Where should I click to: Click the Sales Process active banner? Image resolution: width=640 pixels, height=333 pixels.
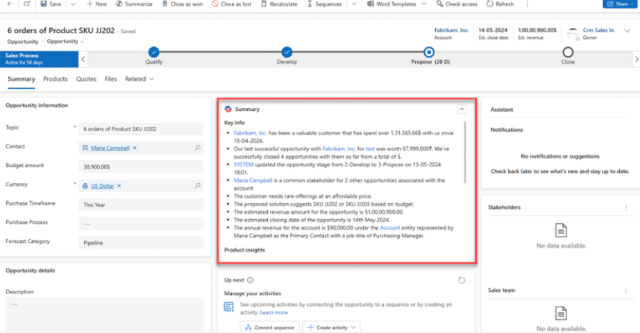39,59
